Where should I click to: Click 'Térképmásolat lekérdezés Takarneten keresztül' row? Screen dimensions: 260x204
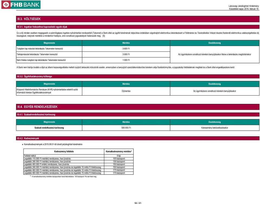click(49, 54)
